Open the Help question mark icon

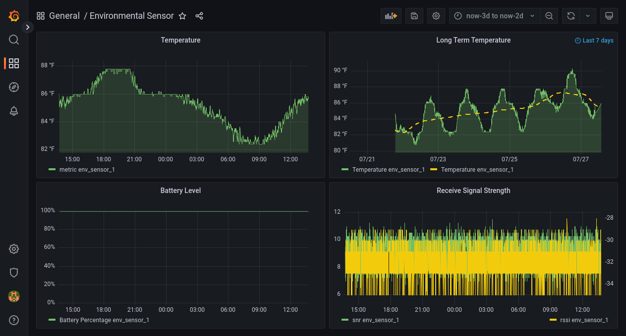14,320
